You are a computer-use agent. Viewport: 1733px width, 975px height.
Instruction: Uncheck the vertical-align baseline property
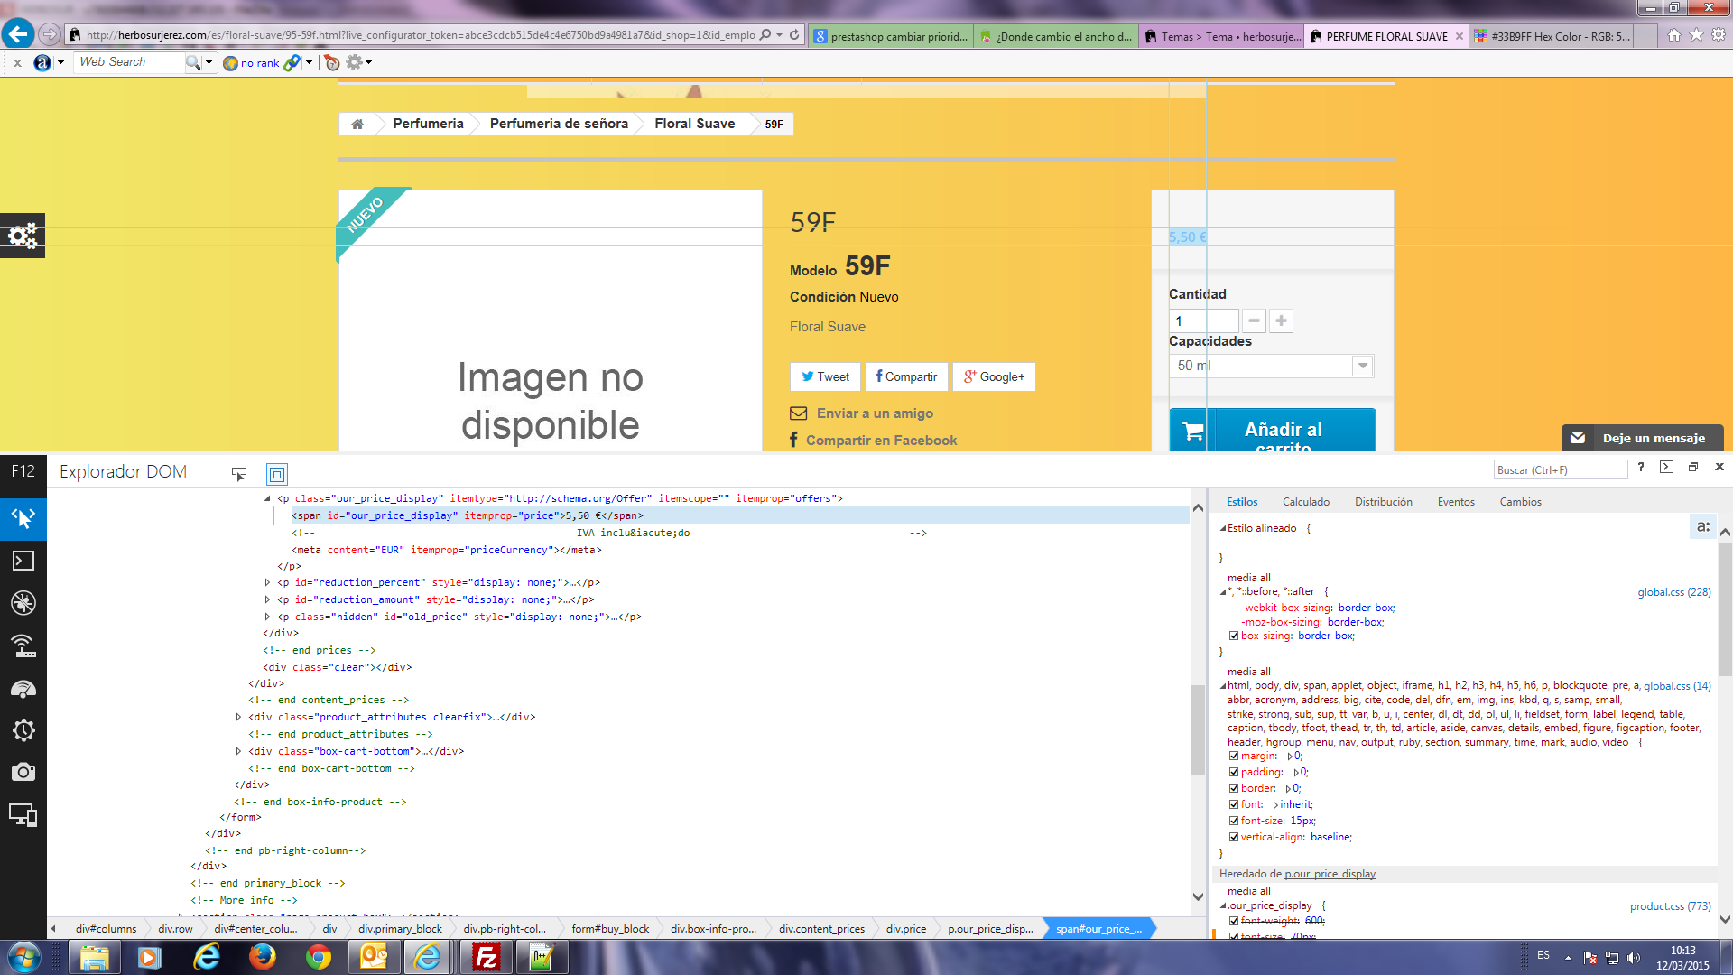click(x=1234, y=837)
